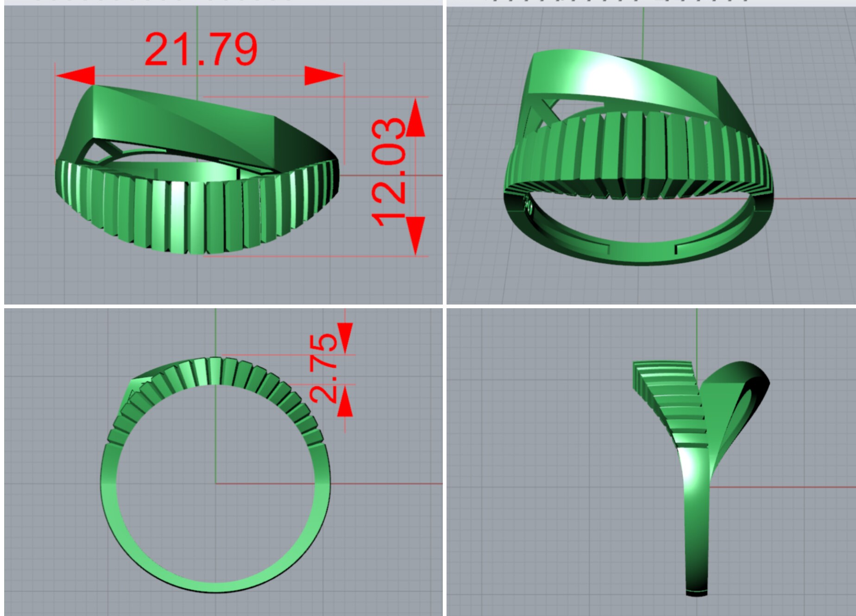Click the lower arrowhead of the 12.03 dimension
The width and height of the screenshot is (856, 616).
[x=415, y=235]
